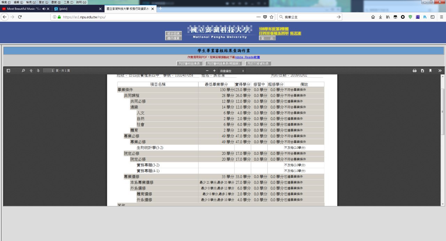Open the PDF zoom level dropdown
446x241 pixels.
(x=232, y=71)
